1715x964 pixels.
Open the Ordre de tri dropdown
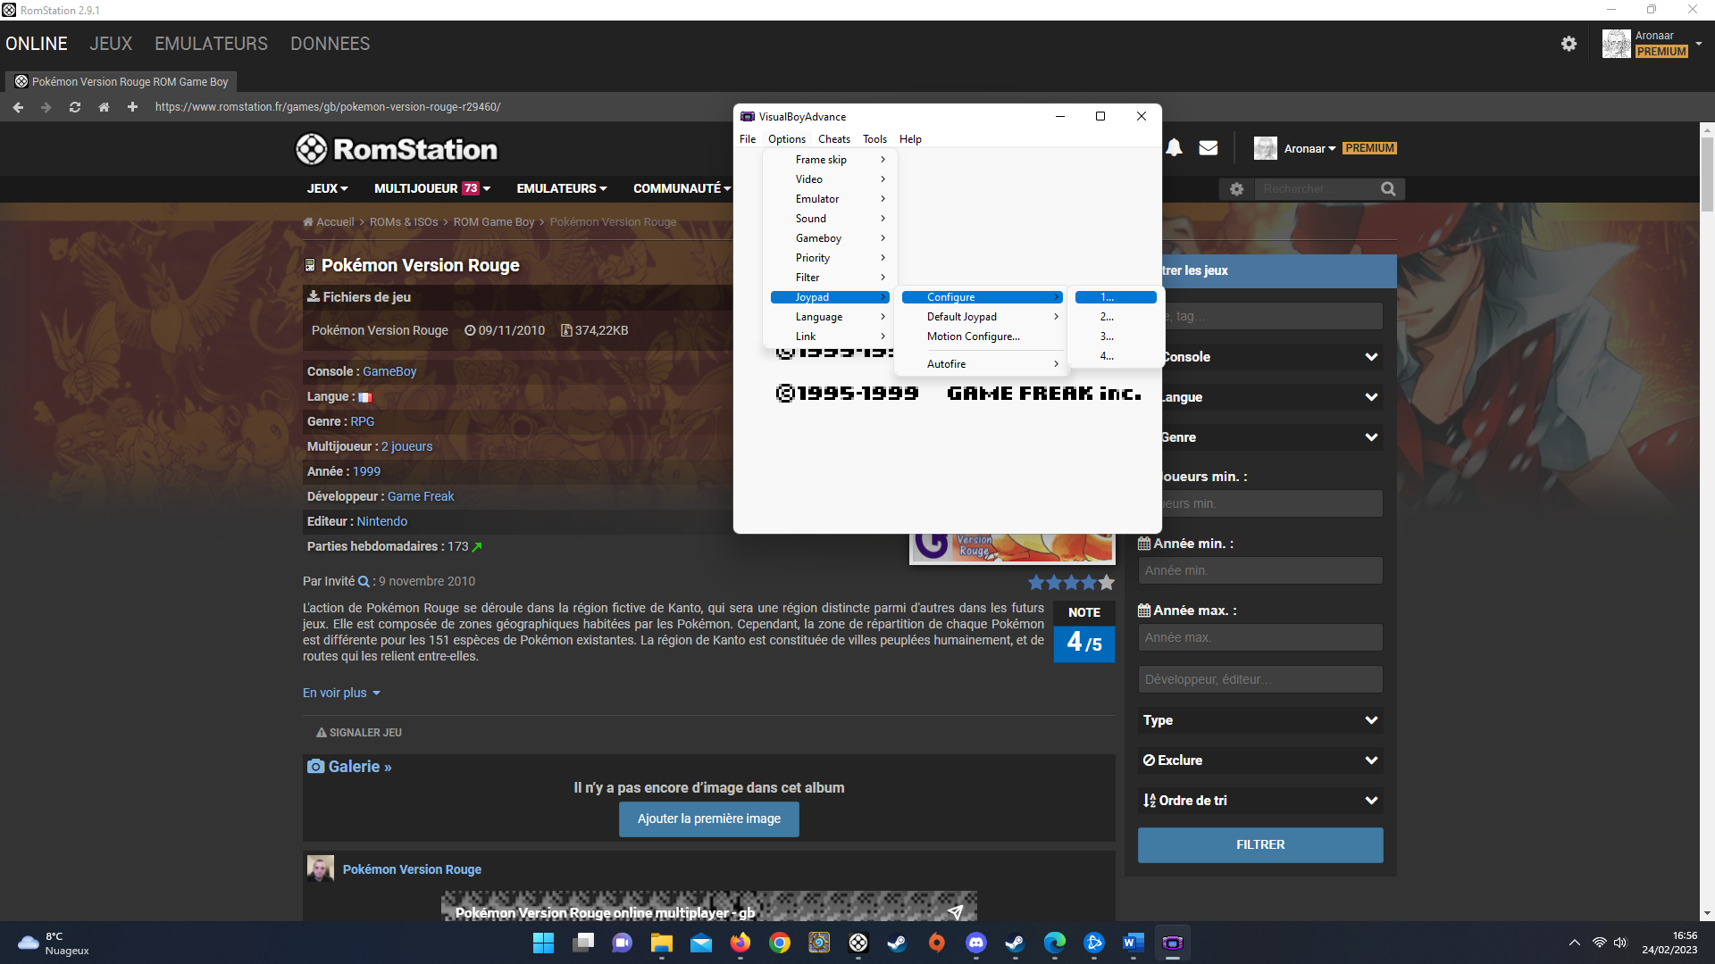tap(1370, 801)
